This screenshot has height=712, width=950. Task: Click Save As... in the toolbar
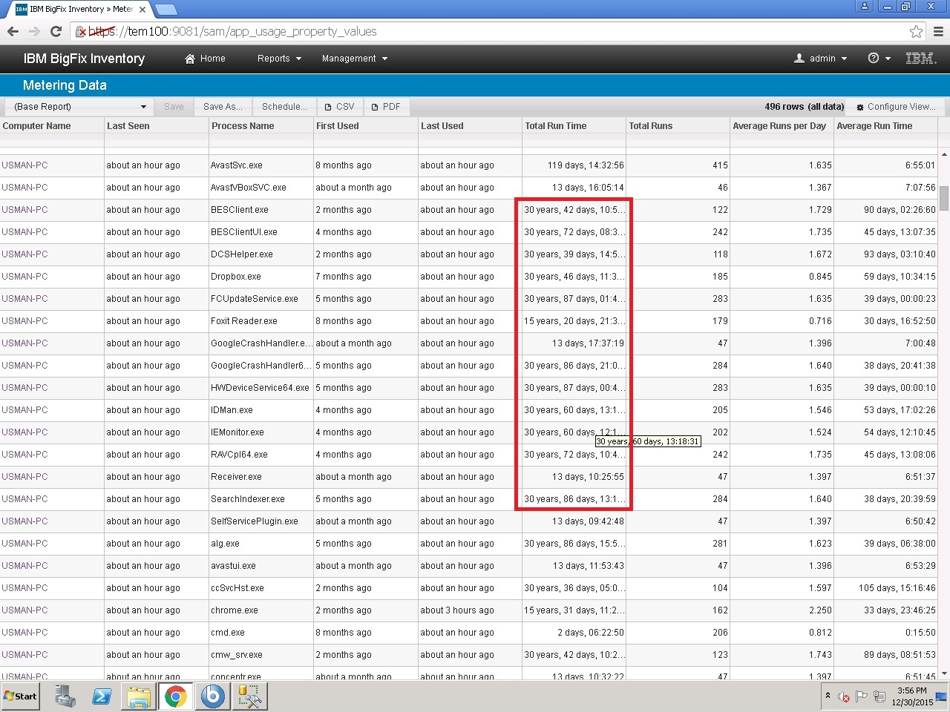(x=223, y=107)
